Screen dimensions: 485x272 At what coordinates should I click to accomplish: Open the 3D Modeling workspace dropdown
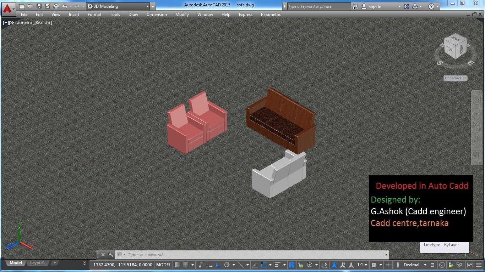[x=118, y=6]
